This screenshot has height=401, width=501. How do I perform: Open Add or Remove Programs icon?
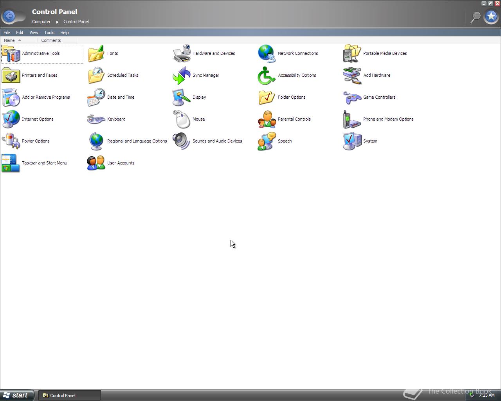(x=11, y=97)
